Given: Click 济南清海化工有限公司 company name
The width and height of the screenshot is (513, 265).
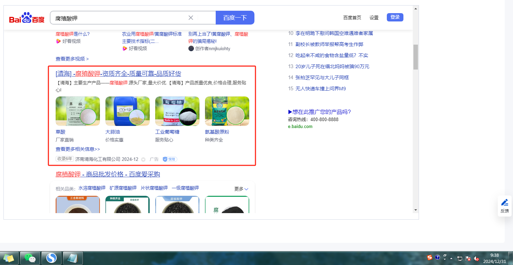Looking at the screenshot, I should [x=98, y=159].
